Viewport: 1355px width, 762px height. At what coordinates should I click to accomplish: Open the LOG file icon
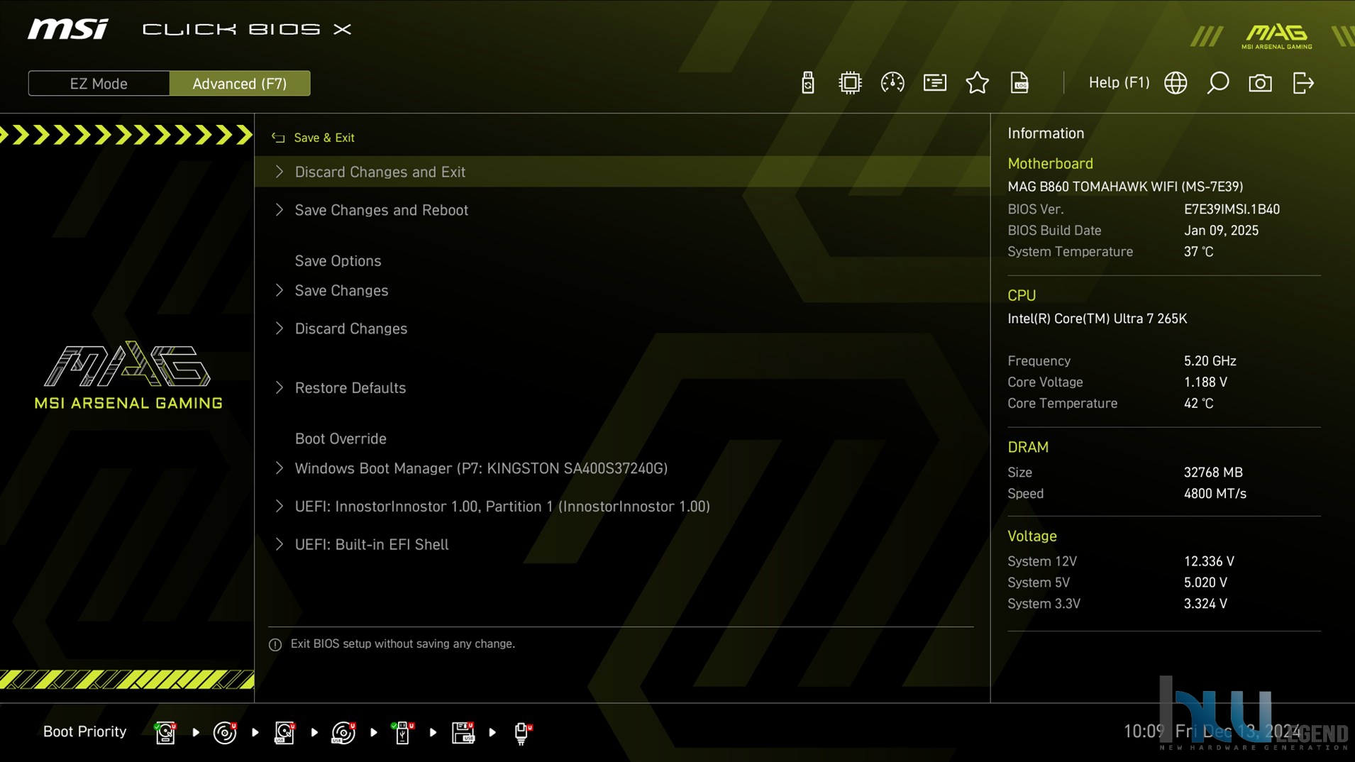coord(1019,83)
